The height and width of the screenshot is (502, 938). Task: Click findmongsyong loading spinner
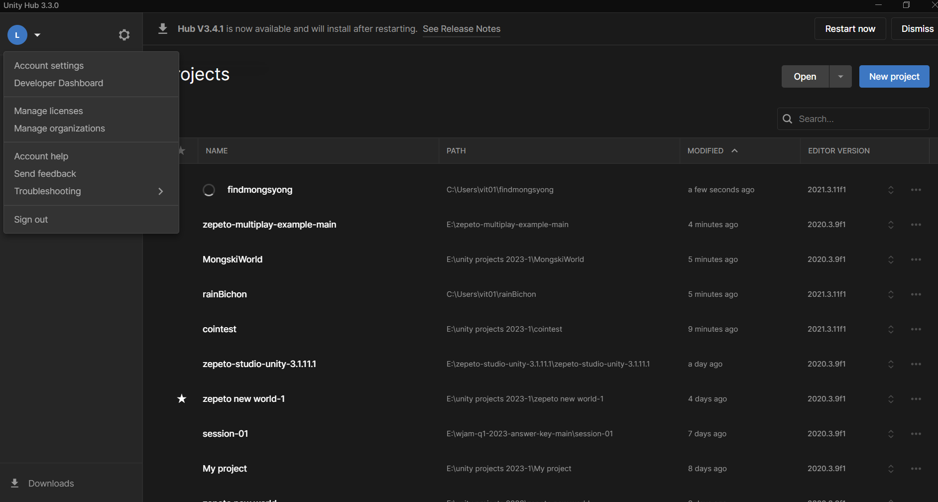tap(209, 190)
